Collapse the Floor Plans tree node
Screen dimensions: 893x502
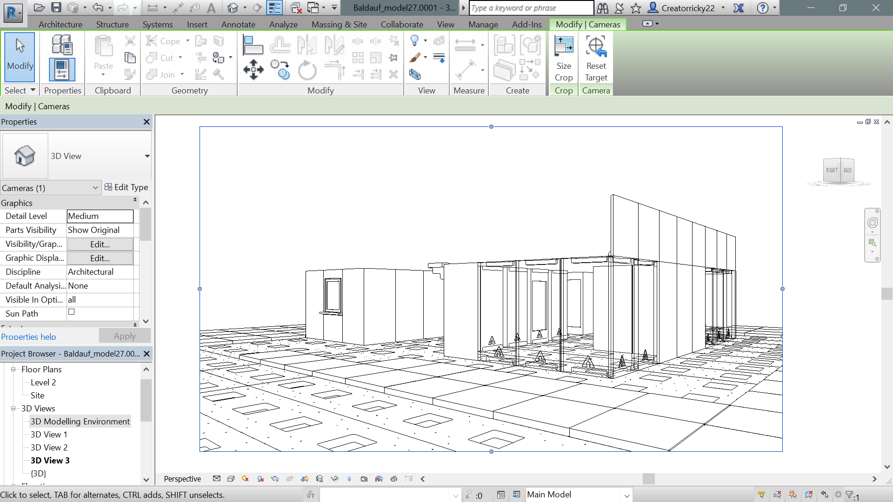(13, 370)
